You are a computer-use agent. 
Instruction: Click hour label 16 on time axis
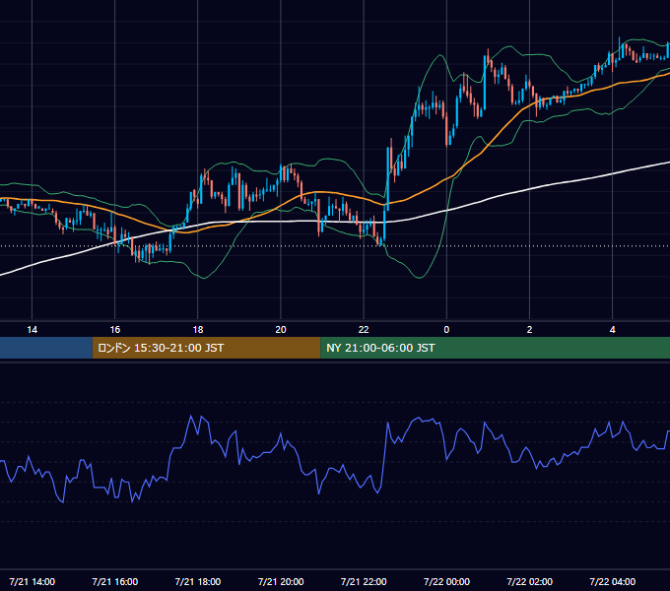(115, 330)
